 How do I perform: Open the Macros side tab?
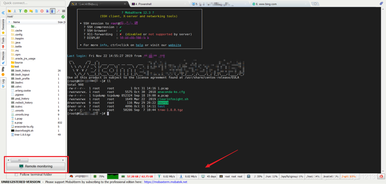3,57
